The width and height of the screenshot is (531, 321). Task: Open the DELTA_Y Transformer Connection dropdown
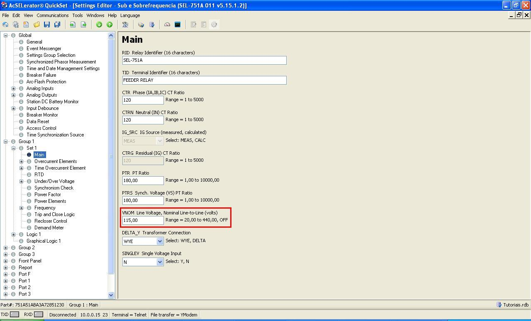coord(160,241)
